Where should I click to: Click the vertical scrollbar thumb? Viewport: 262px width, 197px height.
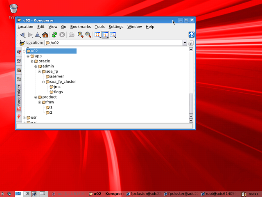tap(191, 103)
